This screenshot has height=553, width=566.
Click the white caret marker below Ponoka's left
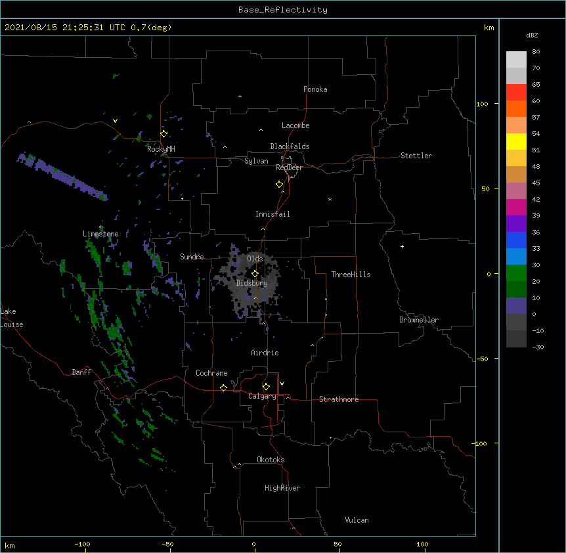(240, 97)
